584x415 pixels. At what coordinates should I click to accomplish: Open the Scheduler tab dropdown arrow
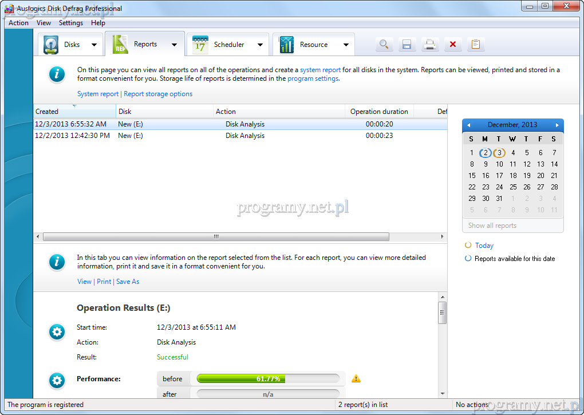point(260,45)
